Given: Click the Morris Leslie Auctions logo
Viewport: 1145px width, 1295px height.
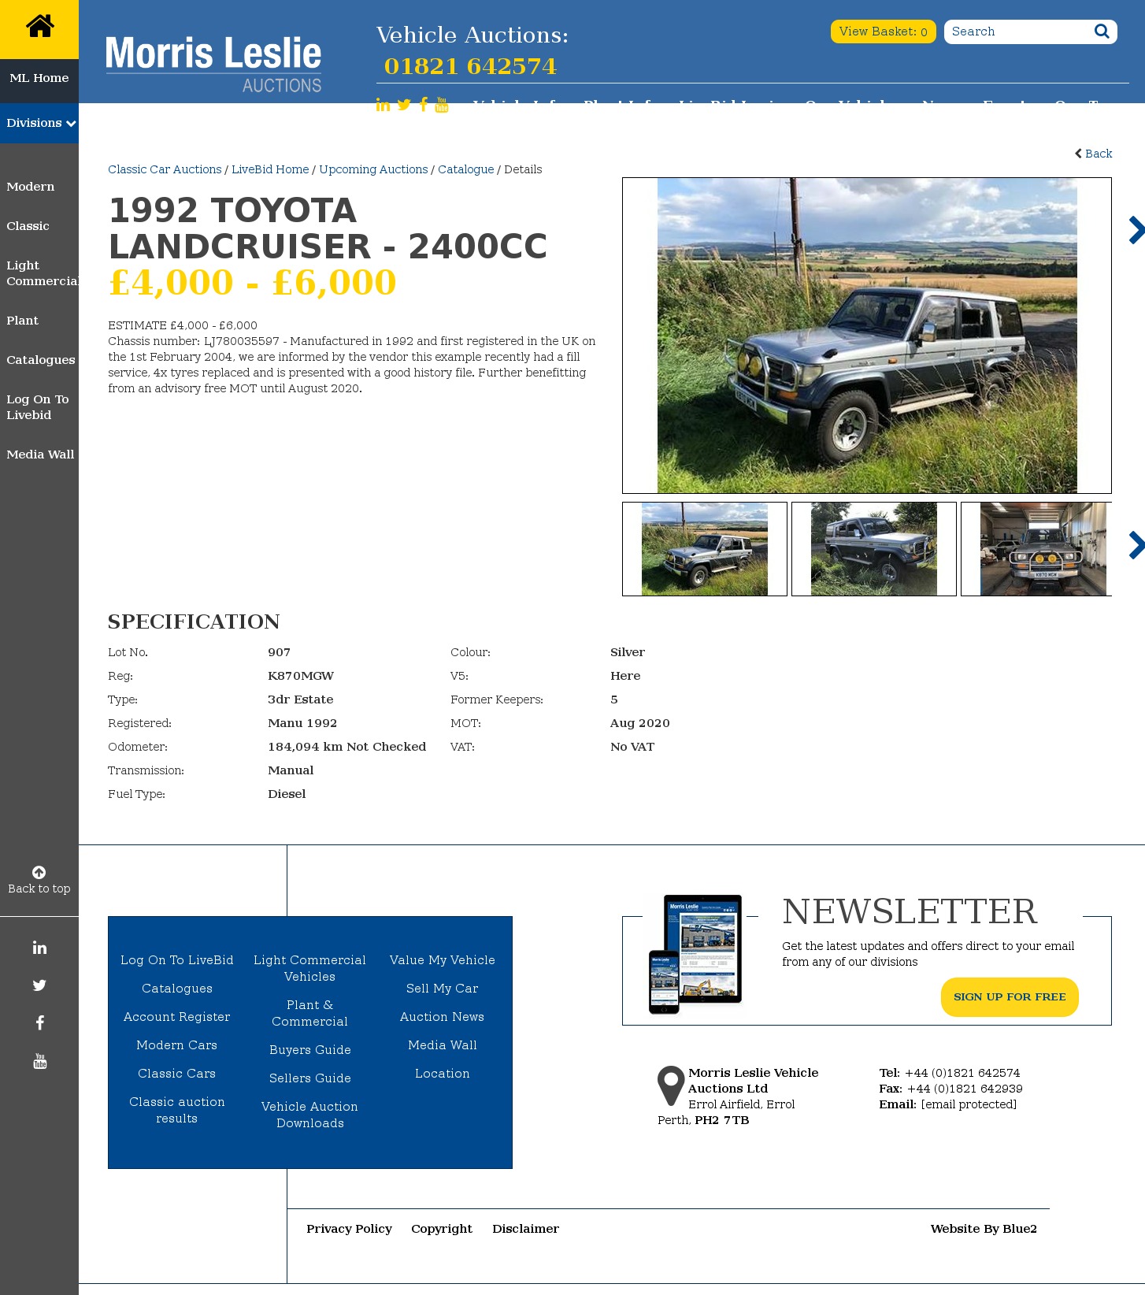Looking at the screenshot, I should [x=213, y=65].
